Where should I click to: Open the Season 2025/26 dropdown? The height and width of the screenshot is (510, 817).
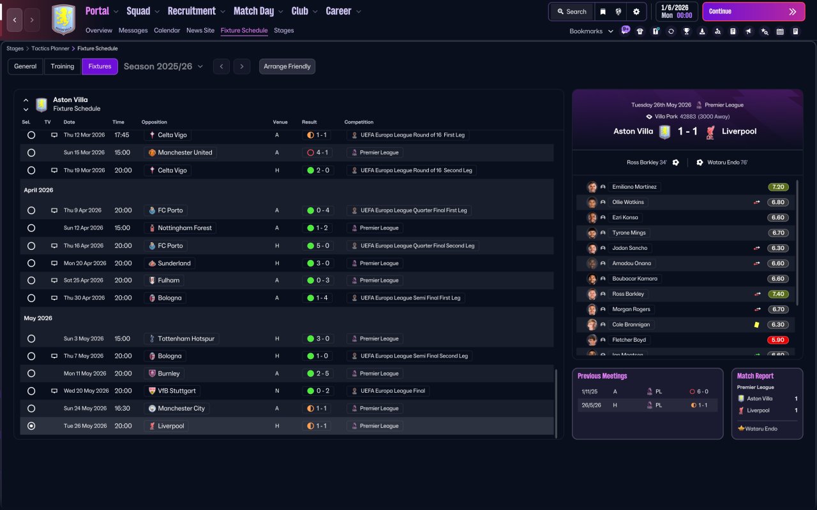click(163, 66)
